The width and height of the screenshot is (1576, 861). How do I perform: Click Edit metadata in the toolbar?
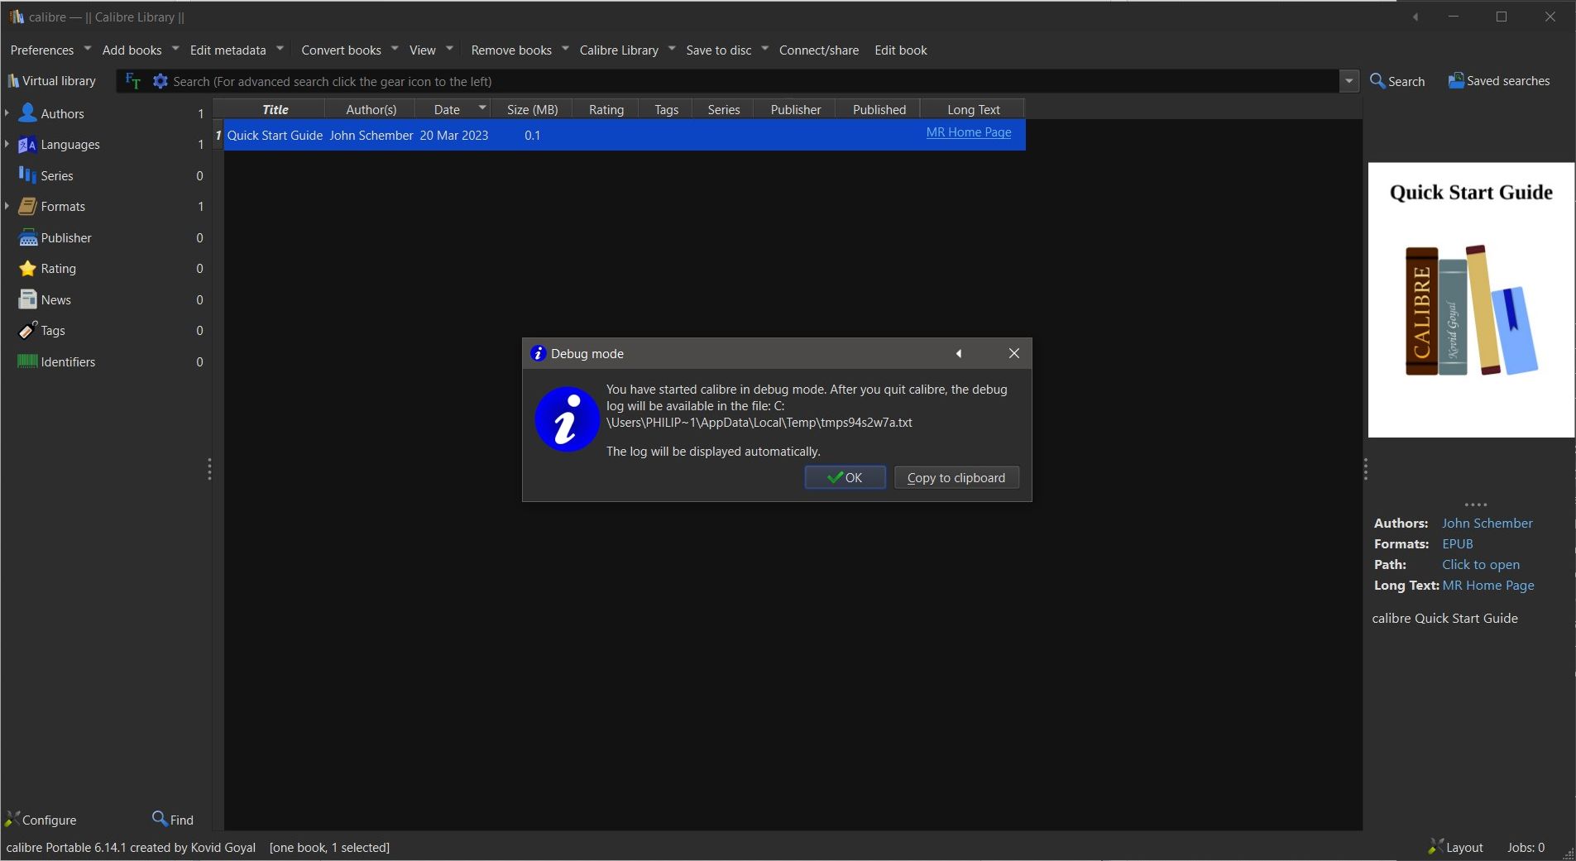pyautogui.click(x=228, y=50)
